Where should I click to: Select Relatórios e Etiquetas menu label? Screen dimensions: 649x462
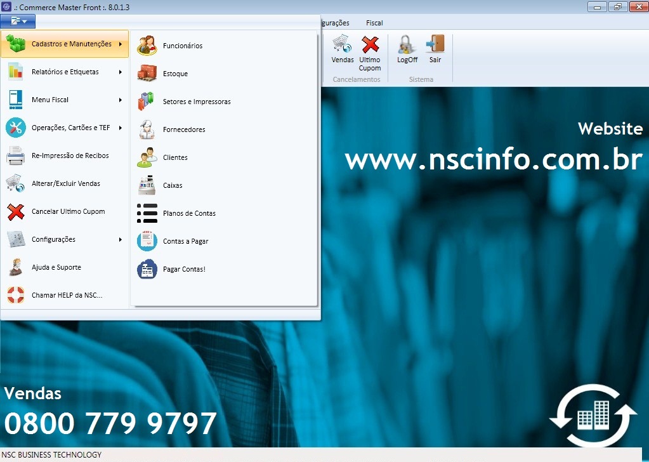pos(65,72)
